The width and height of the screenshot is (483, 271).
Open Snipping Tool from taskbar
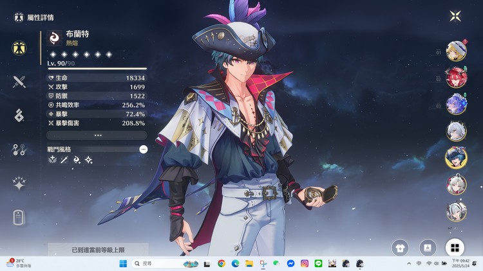pos(263,264)
